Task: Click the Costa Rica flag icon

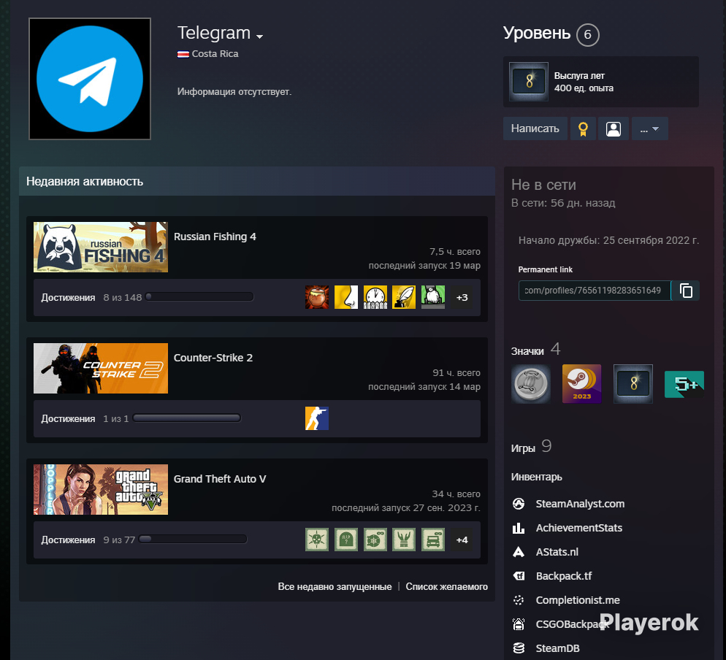Action: [x=183, y=54]
